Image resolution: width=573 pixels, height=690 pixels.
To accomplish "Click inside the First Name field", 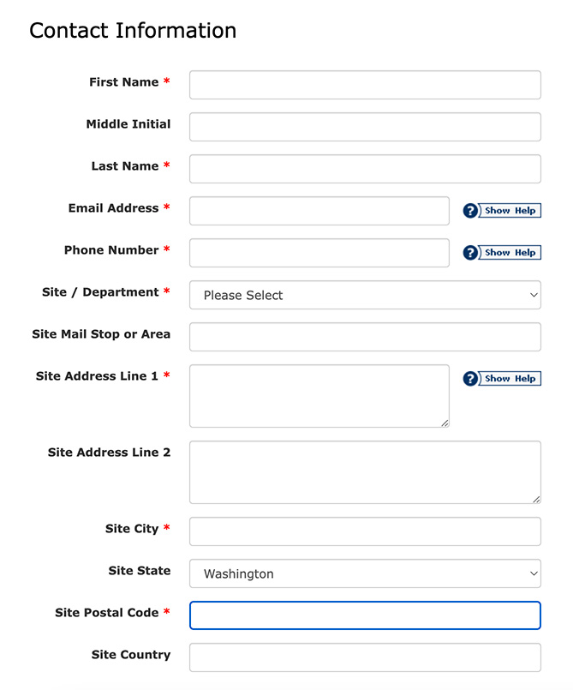I will (364, 85).
